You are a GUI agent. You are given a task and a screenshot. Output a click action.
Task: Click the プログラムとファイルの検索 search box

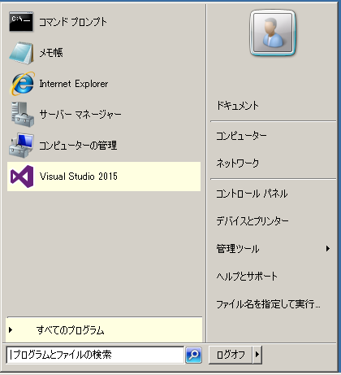(95, 355)
